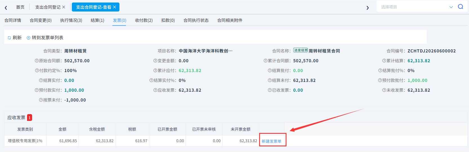This screenshot has width=469, height=152.
Task: Click the red badge beside 应收发票
Action: coord(30,118)
